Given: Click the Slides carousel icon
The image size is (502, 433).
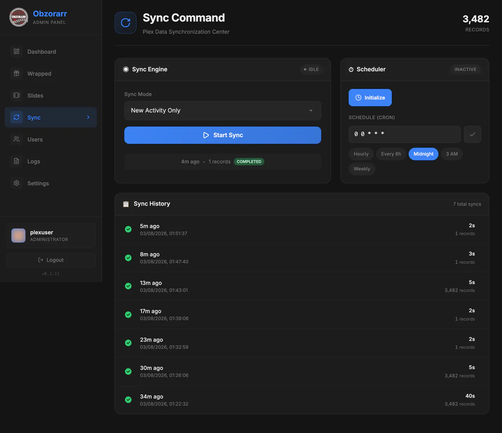Looking at the screenshot, I should 16,95.
